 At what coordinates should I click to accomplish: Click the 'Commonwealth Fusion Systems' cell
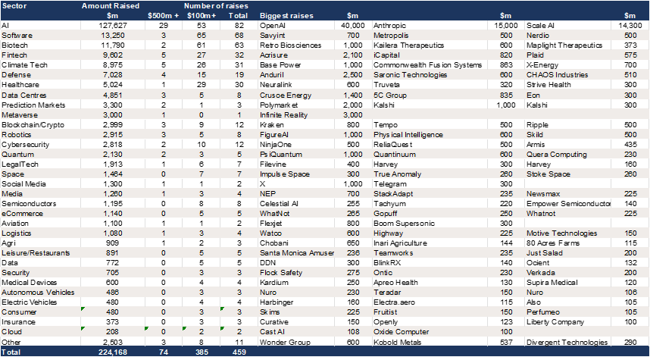[430, 65]
